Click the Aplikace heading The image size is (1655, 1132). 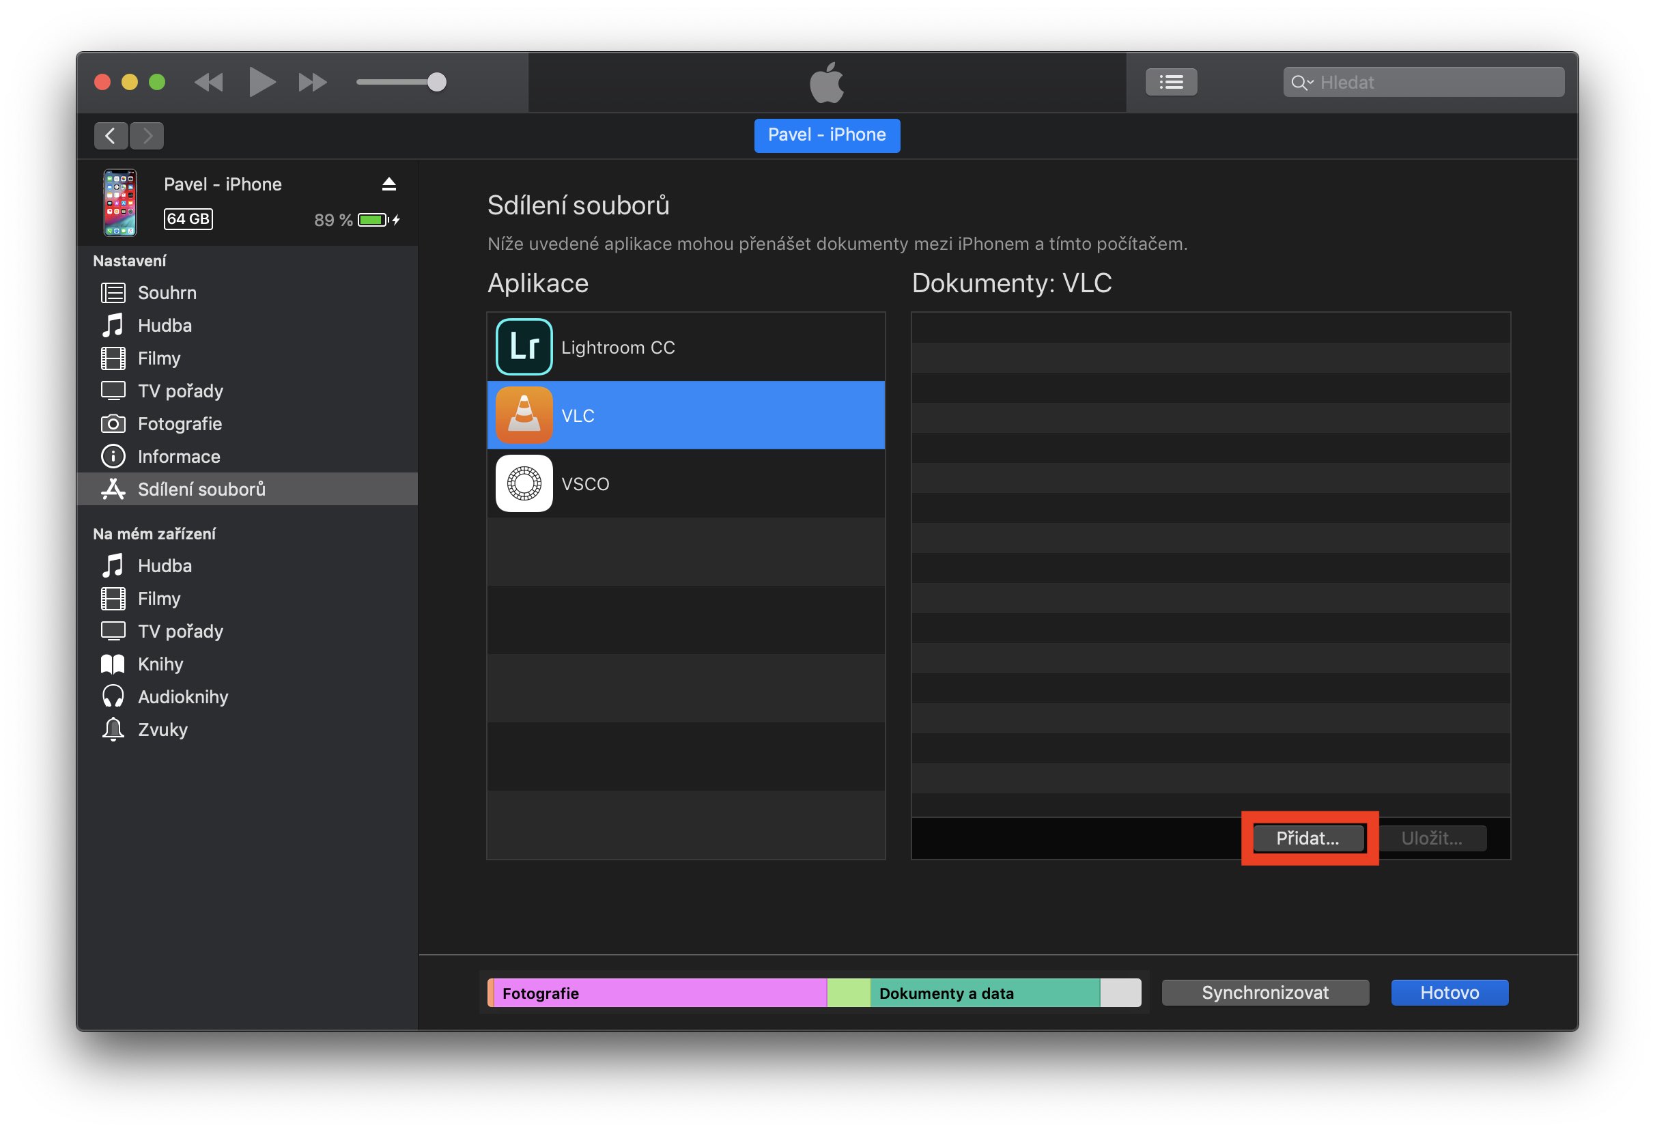[x=539, y=283]
